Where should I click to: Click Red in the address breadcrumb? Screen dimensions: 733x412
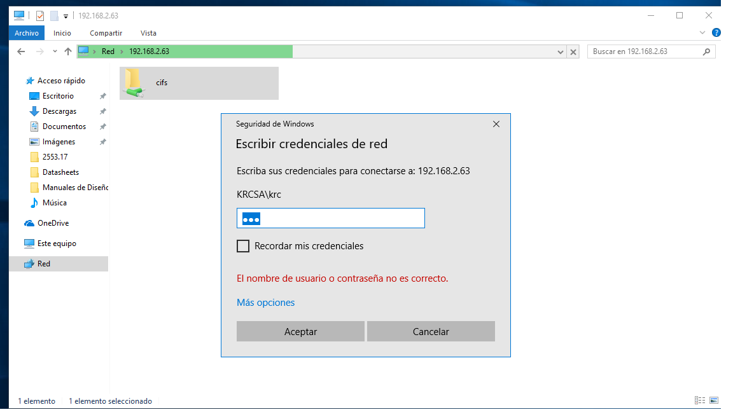point(108,52)
